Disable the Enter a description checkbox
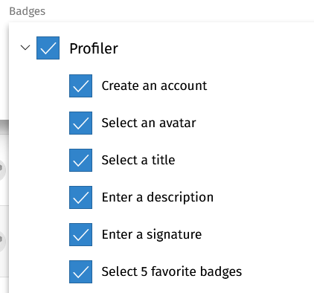The width and height of the screenshot is (314, 293). (80, 197)
